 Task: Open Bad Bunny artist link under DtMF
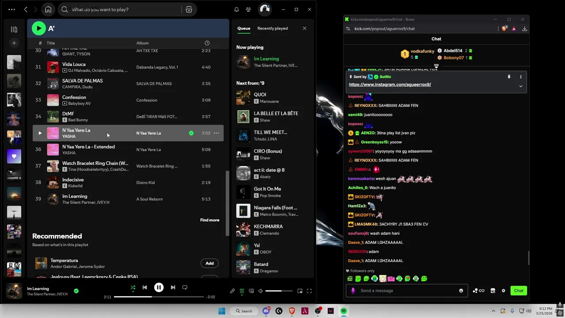(78, 120)
